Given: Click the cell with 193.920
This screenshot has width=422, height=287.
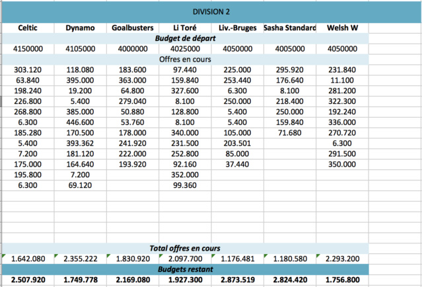Looking at the screenshot, I should click(x=133, y=165).
